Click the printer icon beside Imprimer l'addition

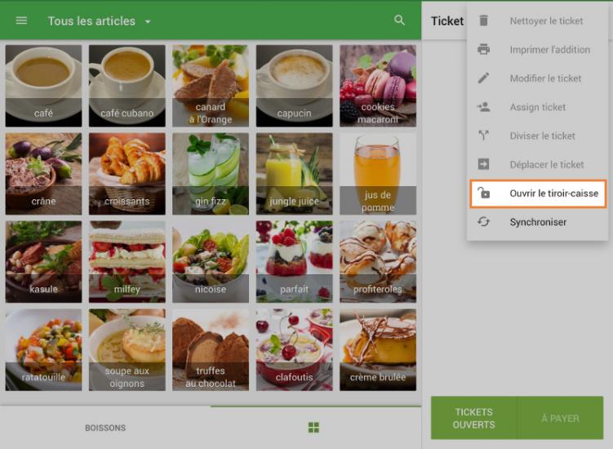point(483,50)
